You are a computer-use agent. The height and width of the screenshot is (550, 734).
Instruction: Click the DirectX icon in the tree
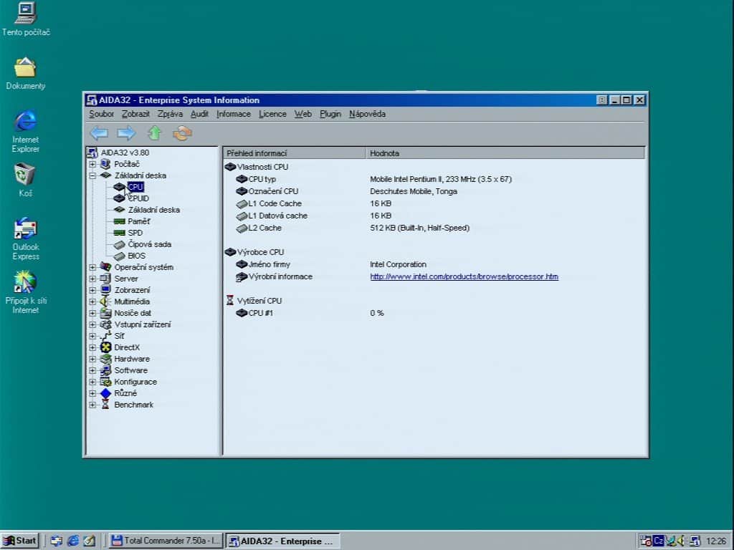106,347
